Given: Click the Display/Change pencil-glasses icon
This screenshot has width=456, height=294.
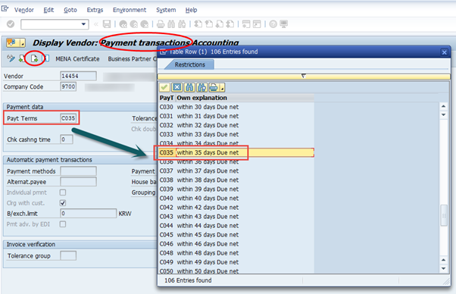Looking at the screenshot, I should 11,58.
